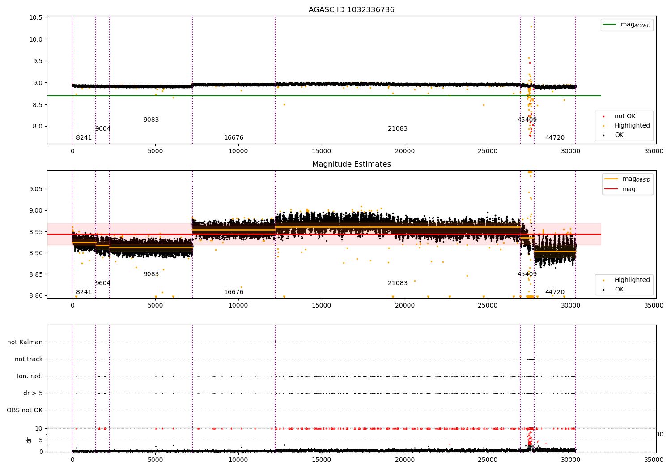
Task: Click the 'not Kalman' row label
Action: click(25, 342)
